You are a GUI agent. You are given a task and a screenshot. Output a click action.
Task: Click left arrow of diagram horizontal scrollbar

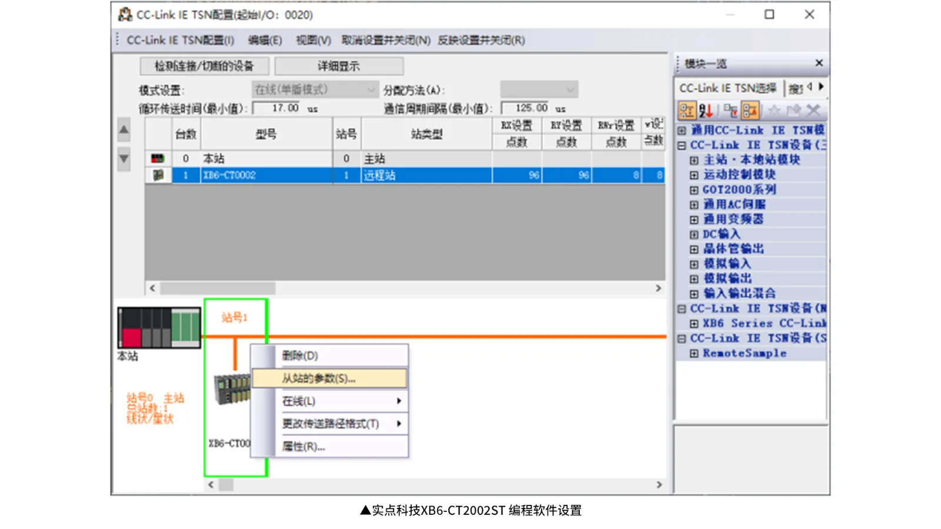pyautogui.click(x=211, y=485)
